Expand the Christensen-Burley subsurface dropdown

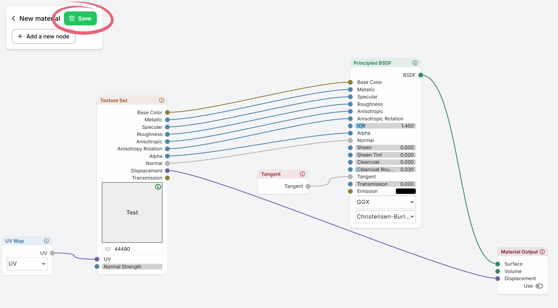point(385,217)
